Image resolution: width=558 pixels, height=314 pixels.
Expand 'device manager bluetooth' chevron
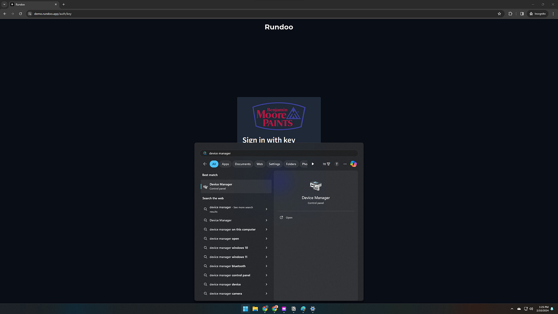coord(266,266)
